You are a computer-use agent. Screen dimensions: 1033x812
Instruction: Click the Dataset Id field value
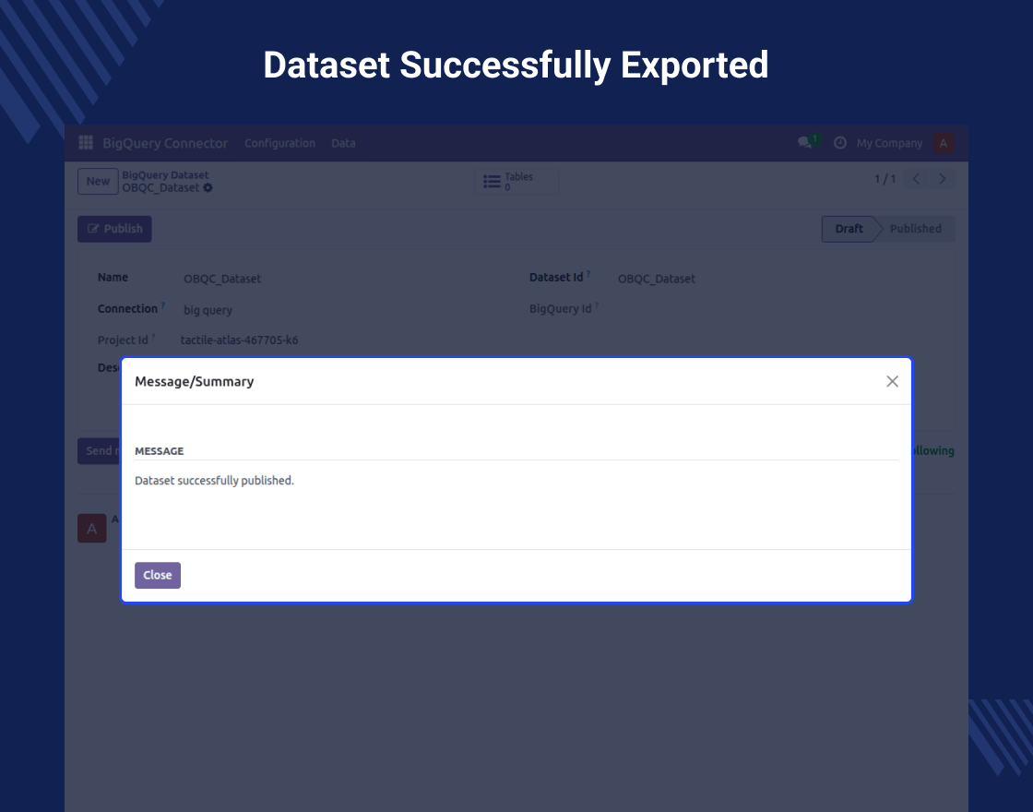[x=656, y=279]
